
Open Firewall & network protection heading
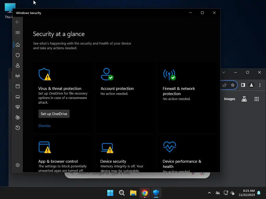179,91
